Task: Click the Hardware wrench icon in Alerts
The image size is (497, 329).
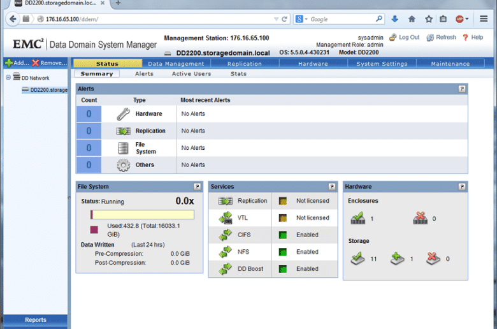Action: click(x=123, y=114)
